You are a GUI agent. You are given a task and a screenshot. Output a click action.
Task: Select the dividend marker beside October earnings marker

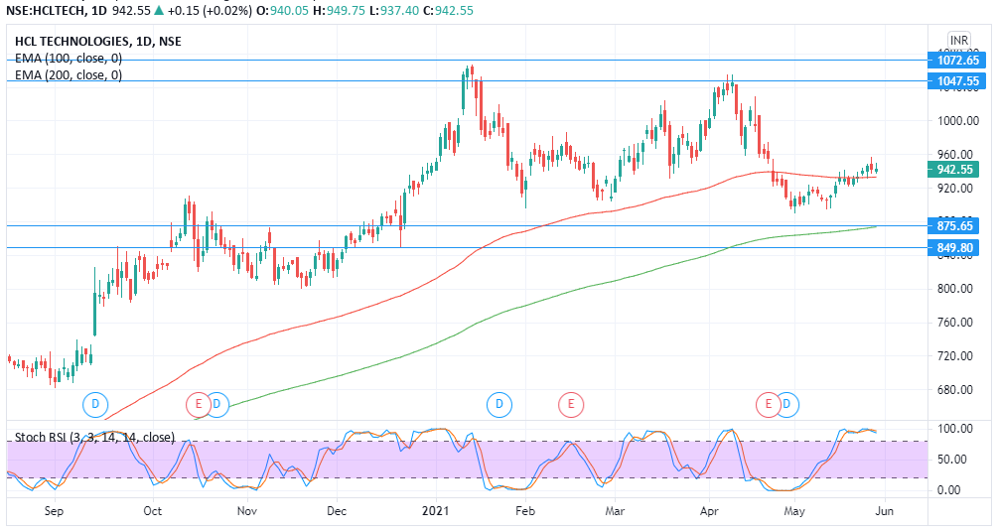coord(217,404)
